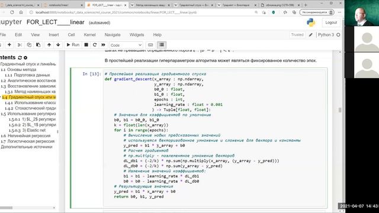Open the Cell menu
The height and width of the screenshot is (213, 379).
pyautogui.click(x=71, y=35)
